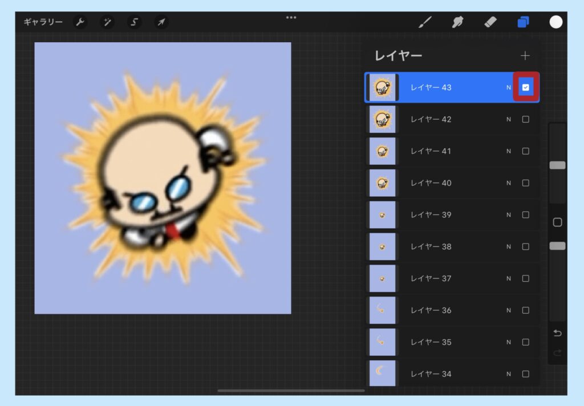Select the Eraser tool
584x406 pixels.
[490, 22]
